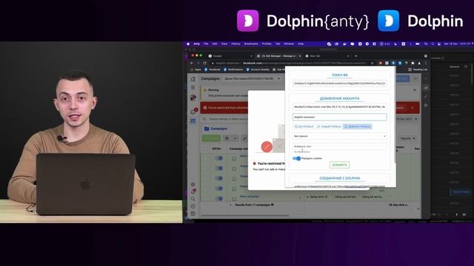Expand the proxy selection dropdown

pos(339,136)
